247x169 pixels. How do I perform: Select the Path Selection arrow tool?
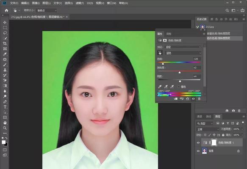click(x=5, y=112)
